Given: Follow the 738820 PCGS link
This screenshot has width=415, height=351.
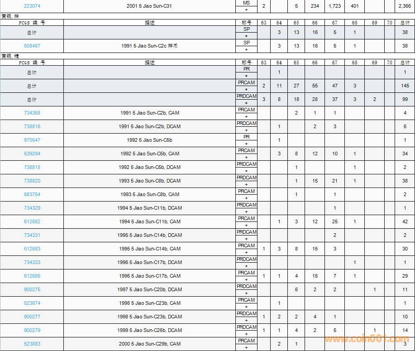Looking at the screenshot, I should [32, 181].
